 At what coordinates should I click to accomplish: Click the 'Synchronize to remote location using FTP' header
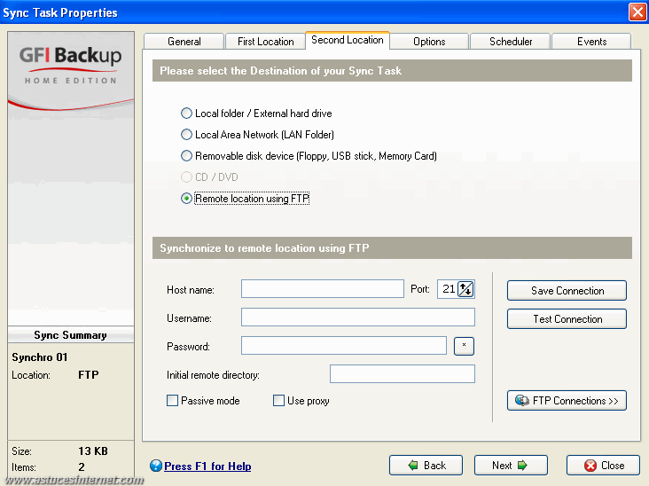pos(392,248)
